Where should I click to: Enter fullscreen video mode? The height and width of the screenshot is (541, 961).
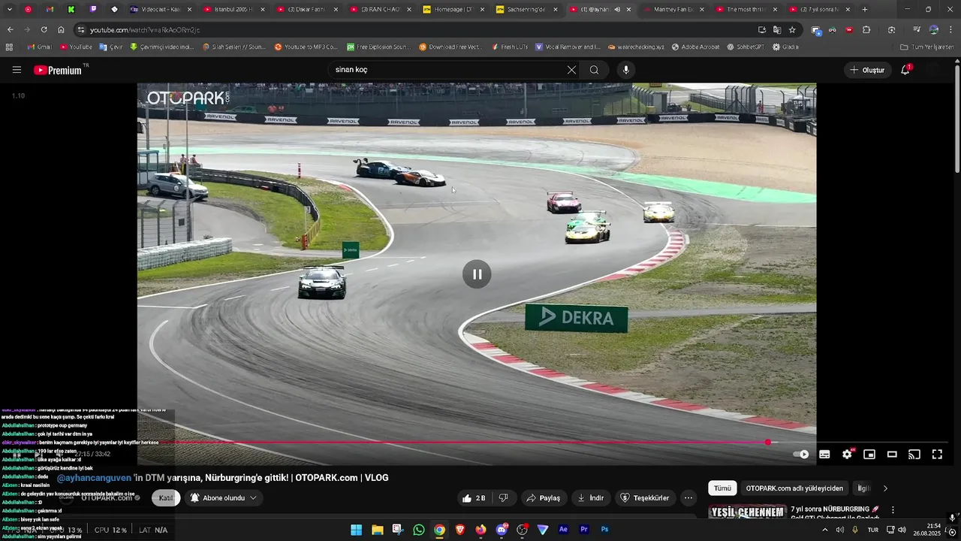pyautogui.click(x=937, y=454)
